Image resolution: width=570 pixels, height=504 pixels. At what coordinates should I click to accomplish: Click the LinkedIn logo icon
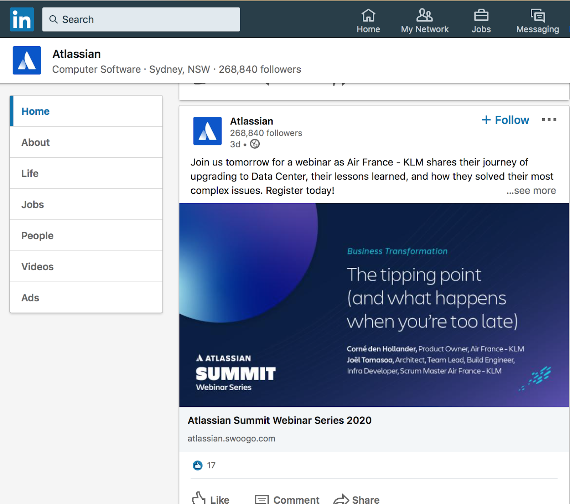pos(22,19)
